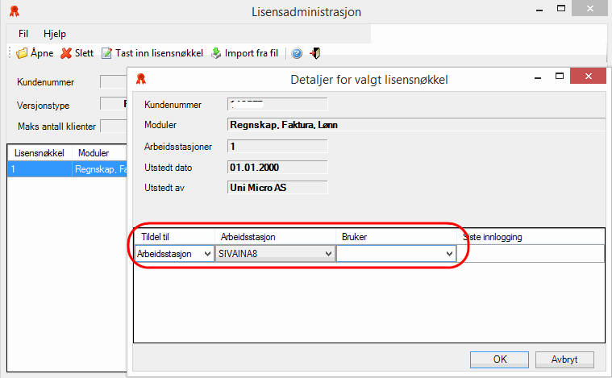Screen dimensions: 612x378
Task: Click the Tast inn lisensnøkkel icon
Action: click(x=106, y=54)
